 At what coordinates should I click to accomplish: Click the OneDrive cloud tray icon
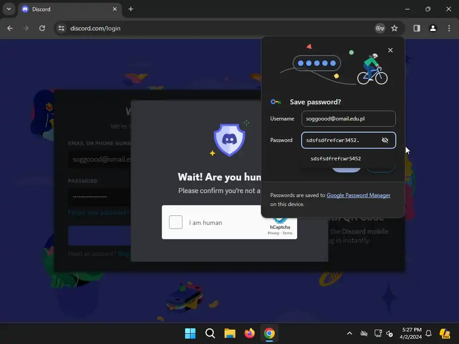click(364, 333)
